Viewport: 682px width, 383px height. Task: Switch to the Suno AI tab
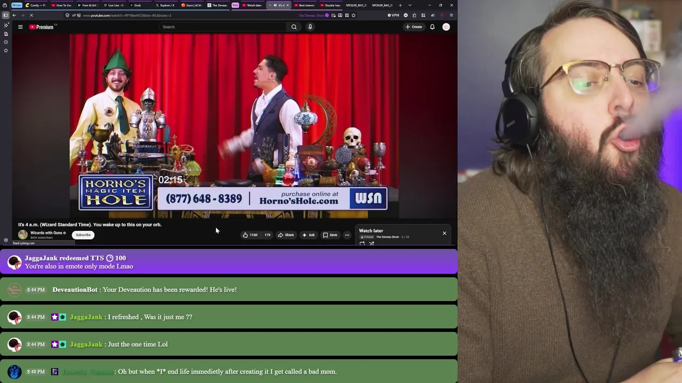[193, 5]
